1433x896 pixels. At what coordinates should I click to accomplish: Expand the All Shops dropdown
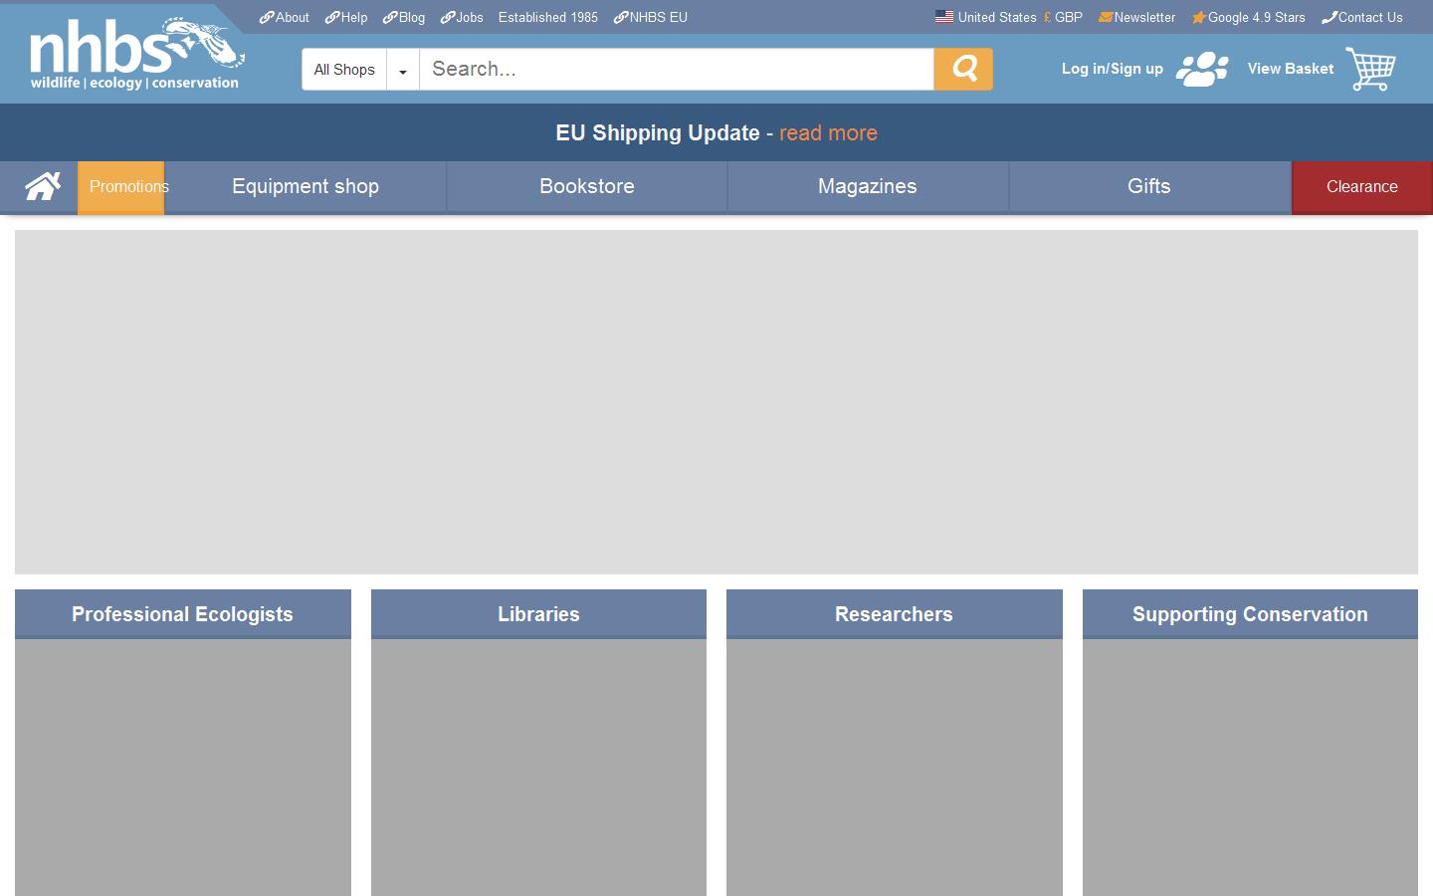(344, 69)
